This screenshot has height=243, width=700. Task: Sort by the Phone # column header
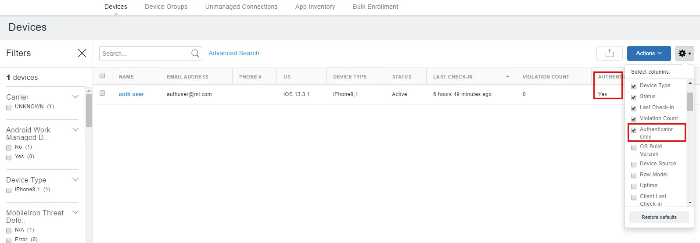[250, 77]
